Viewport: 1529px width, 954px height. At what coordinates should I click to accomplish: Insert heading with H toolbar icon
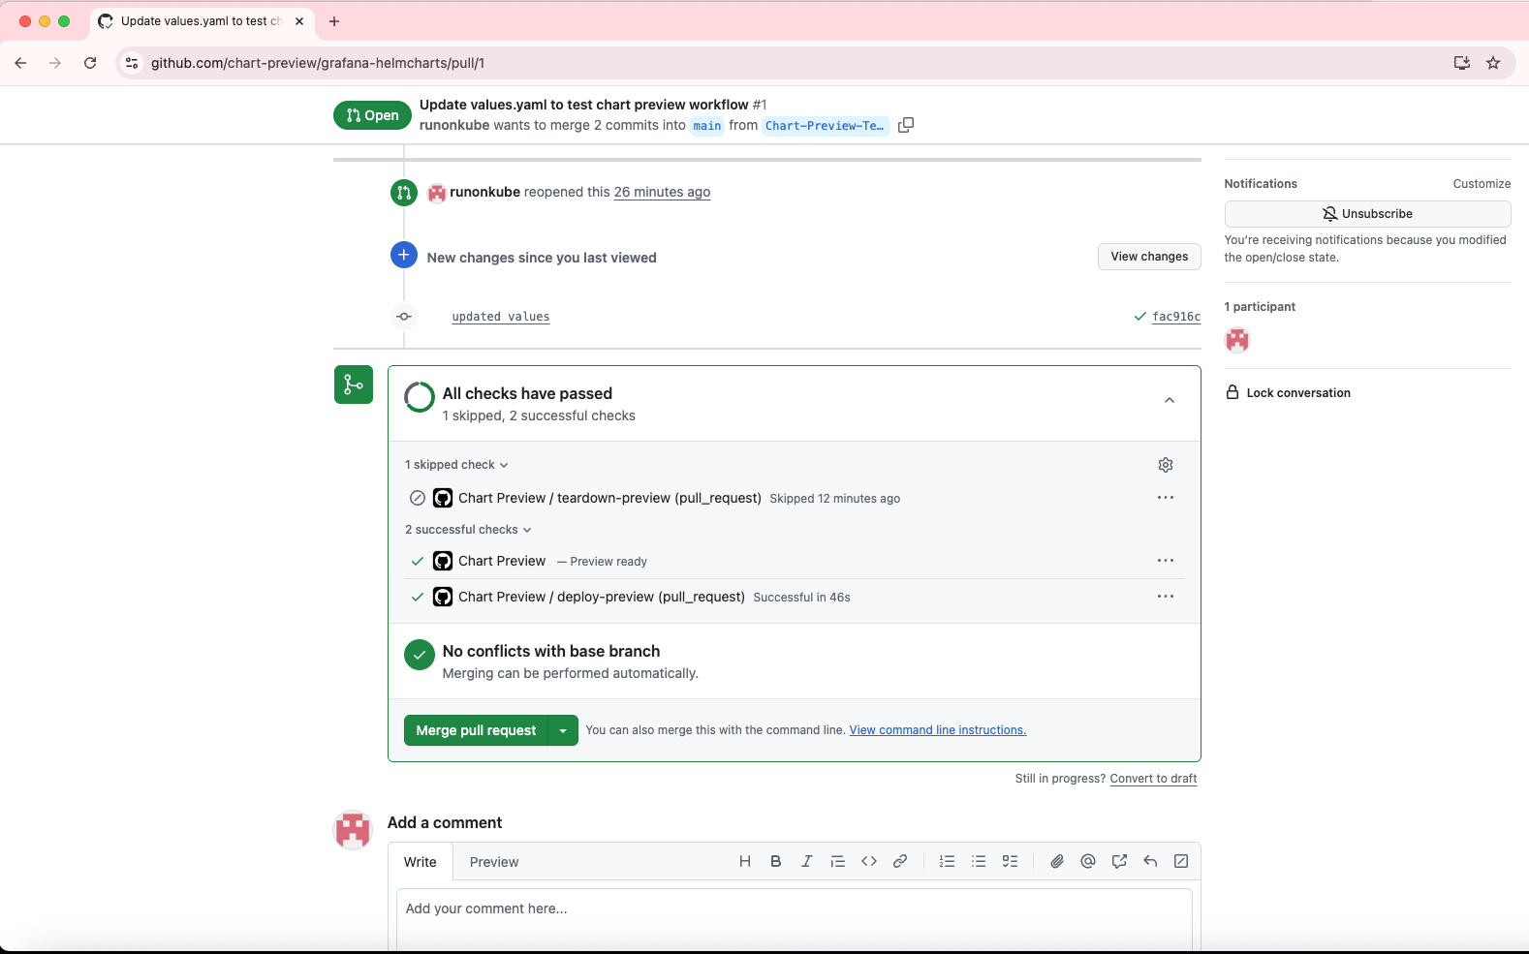745,861
